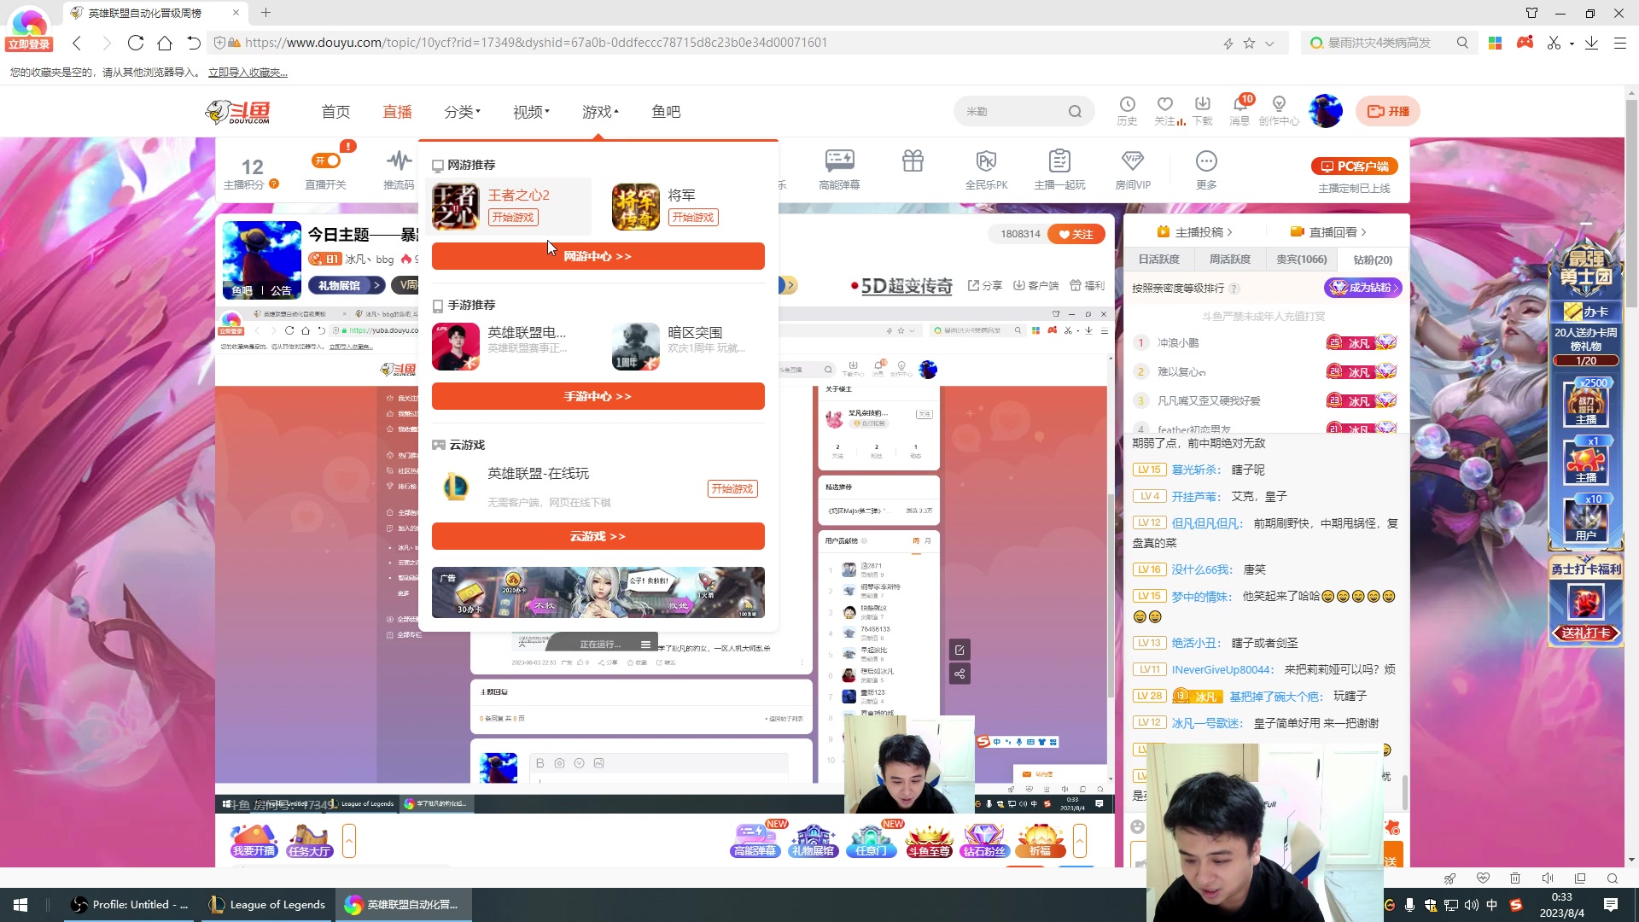Open the 推流码 stream key icon
The image size is (1639, 922).
399,168
